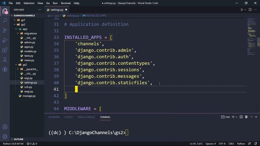Run the Python file play button
This screenshot has width=260, height=146.
[x=242, y=10]
